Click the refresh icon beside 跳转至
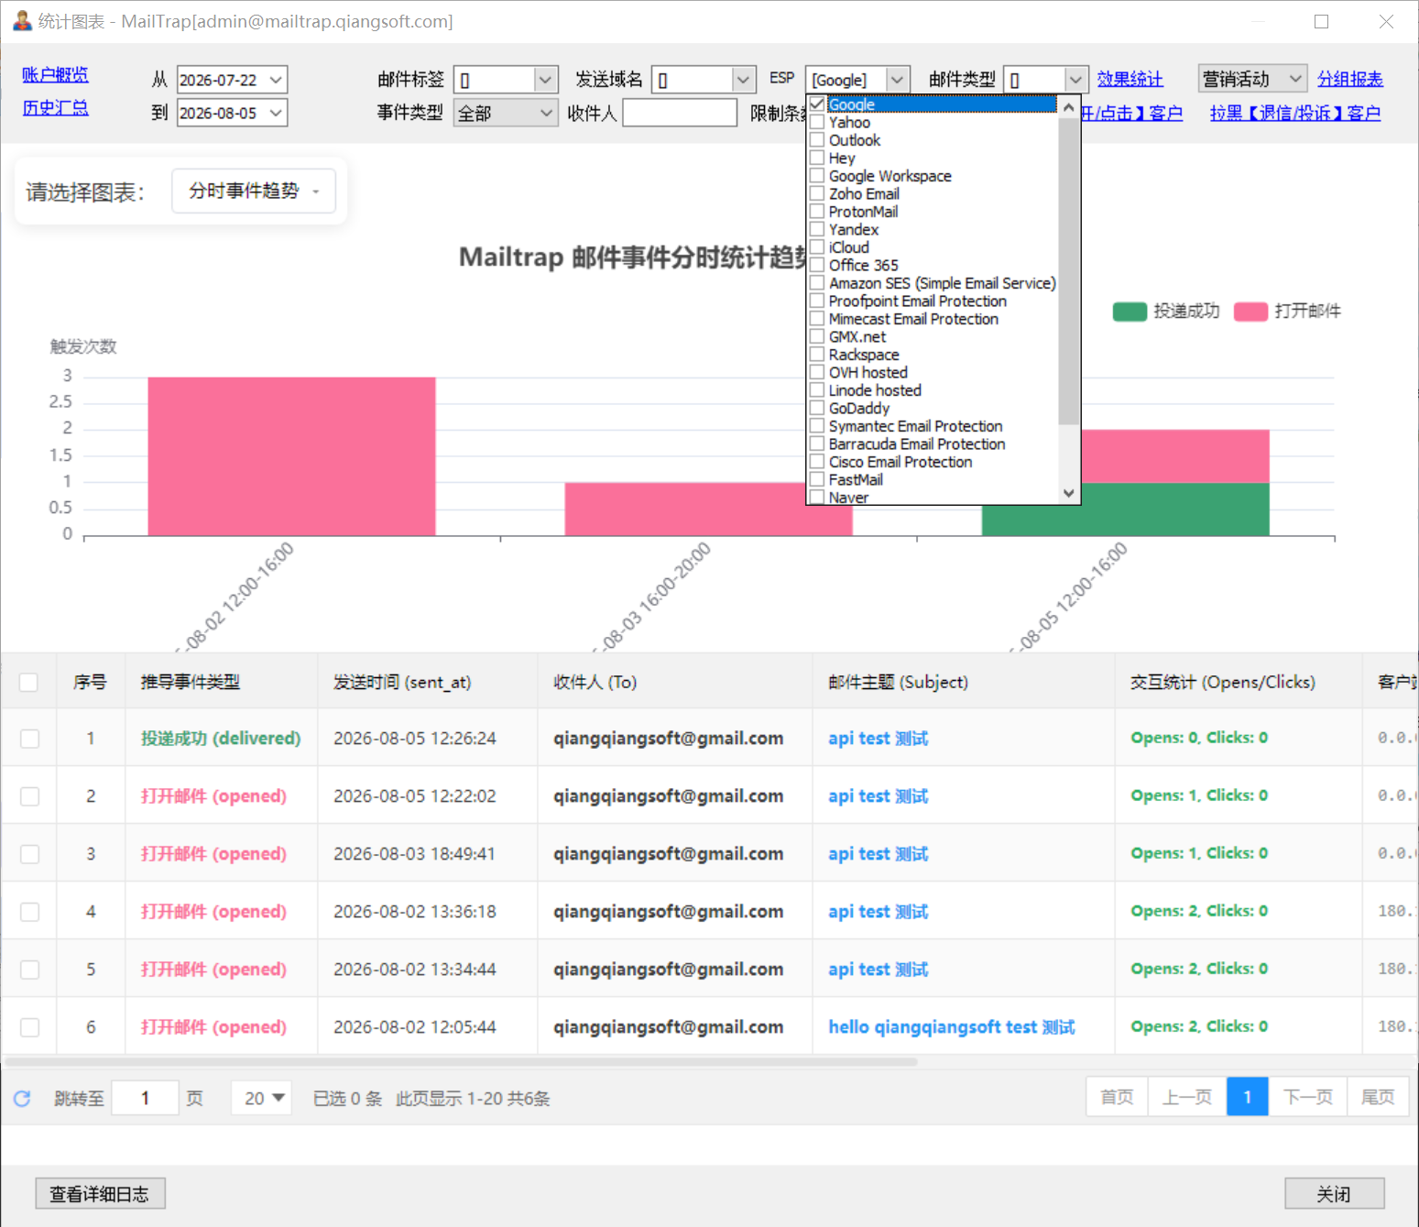The image size is (1419, 1227). coord(22,1098)
